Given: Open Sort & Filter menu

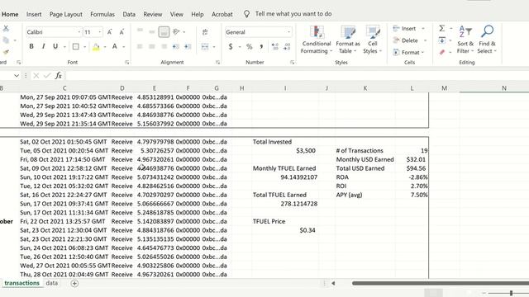Looking at the screenshot, I should (x=465, y=40).
